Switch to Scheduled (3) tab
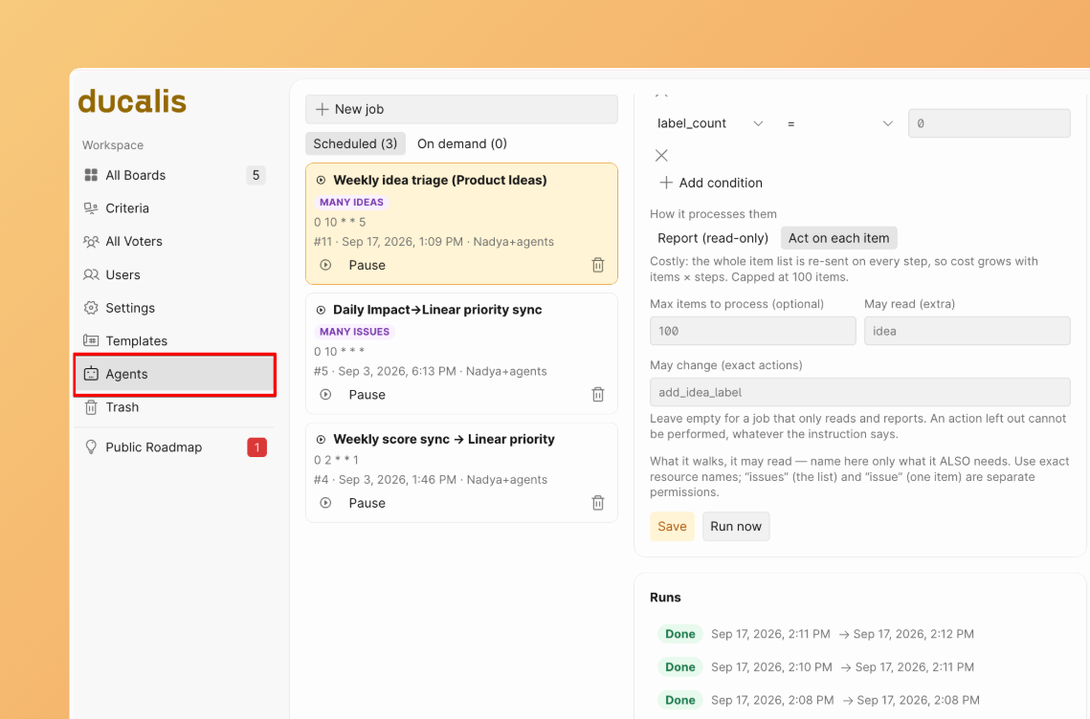 (355, 143)
